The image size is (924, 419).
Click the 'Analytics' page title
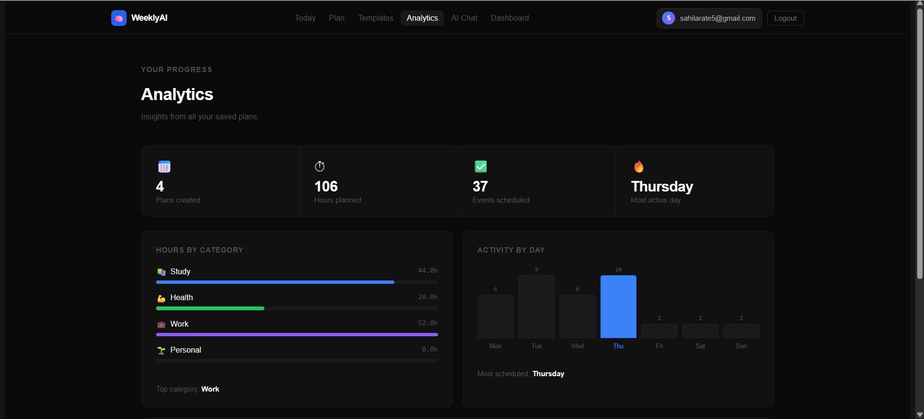pyautogui.click(x=177, y=94)
